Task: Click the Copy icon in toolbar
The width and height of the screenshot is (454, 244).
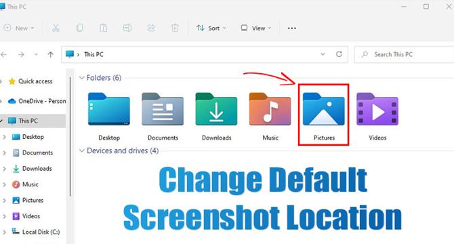Action: point(79,28)
